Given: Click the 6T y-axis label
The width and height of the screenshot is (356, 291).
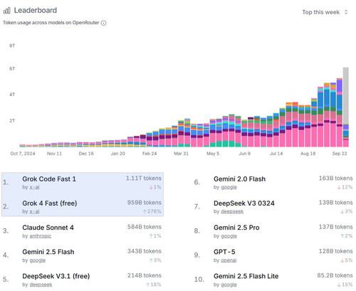Looking at the screenshot, I should (12, 69).
